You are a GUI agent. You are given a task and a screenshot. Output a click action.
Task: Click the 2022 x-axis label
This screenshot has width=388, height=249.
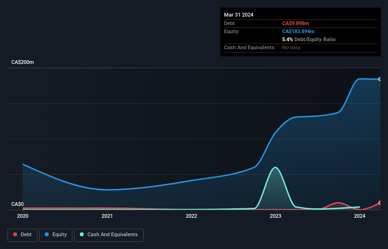[191, 216]
